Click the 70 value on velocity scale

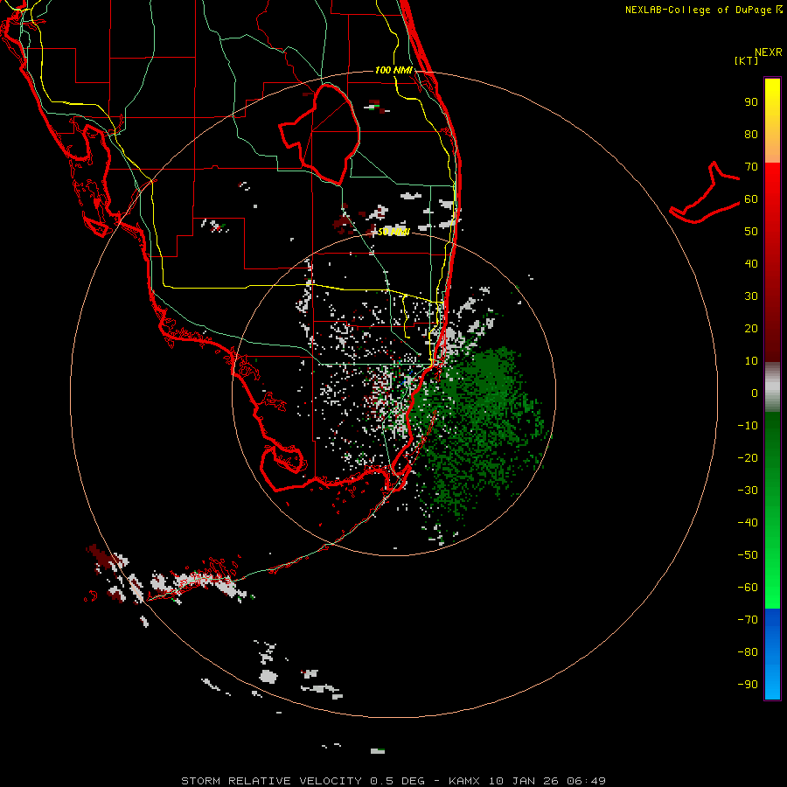(751, 167)
